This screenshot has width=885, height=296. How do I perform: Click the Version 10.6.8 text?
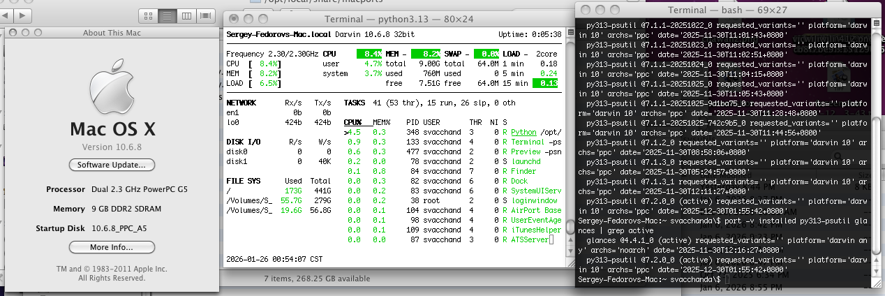pos(112,147)
